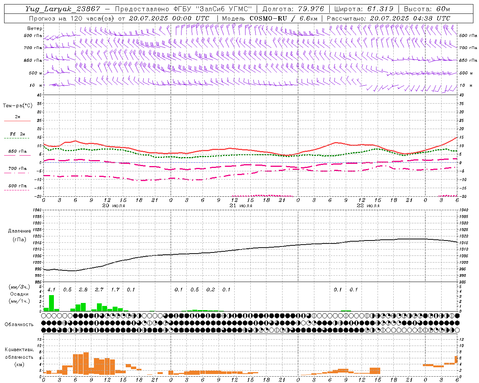Select the Td 2м dew point legend entry
The width and height of the screenshot is (479, 383).
pyautogui.click(x=17, y=134)
